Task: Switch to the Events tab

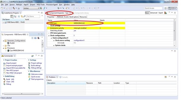Action: [66, 17]
